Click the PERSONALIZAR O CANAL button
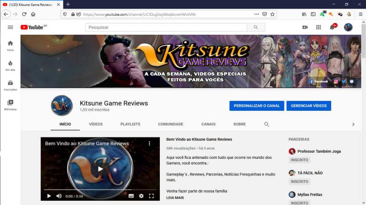The image size is (366, 205). 256,106
